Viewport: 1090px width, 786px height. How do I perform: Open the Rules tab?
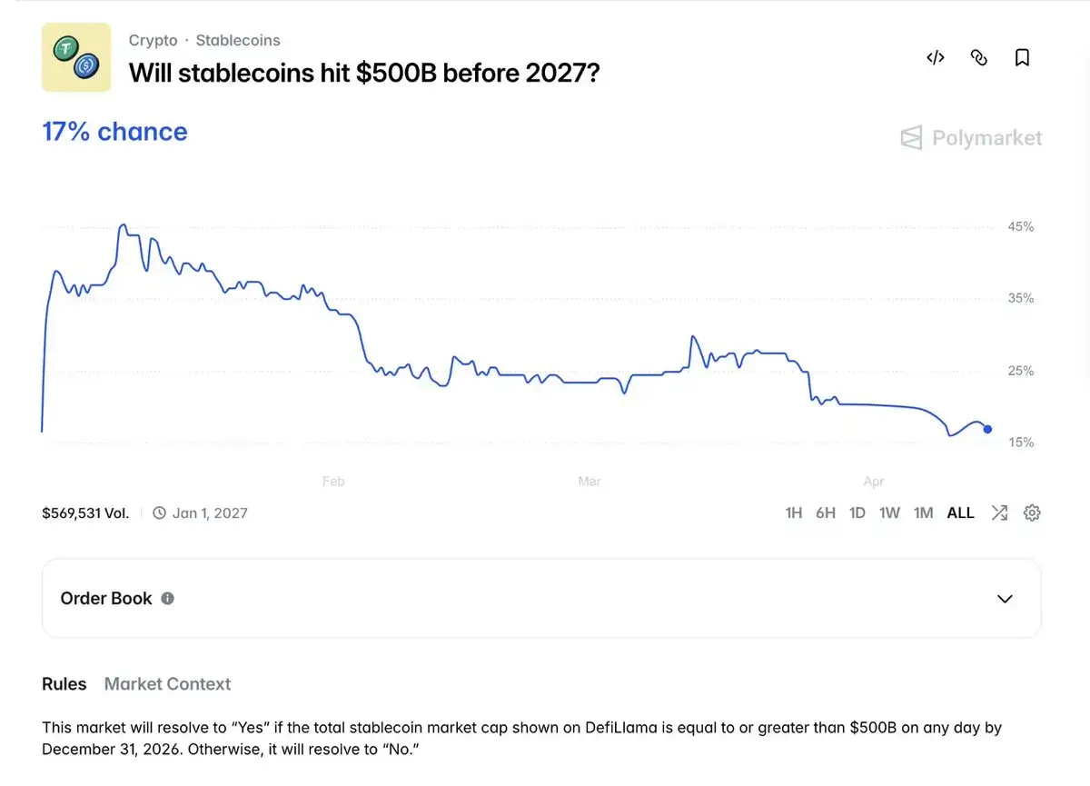coord(64,684)
